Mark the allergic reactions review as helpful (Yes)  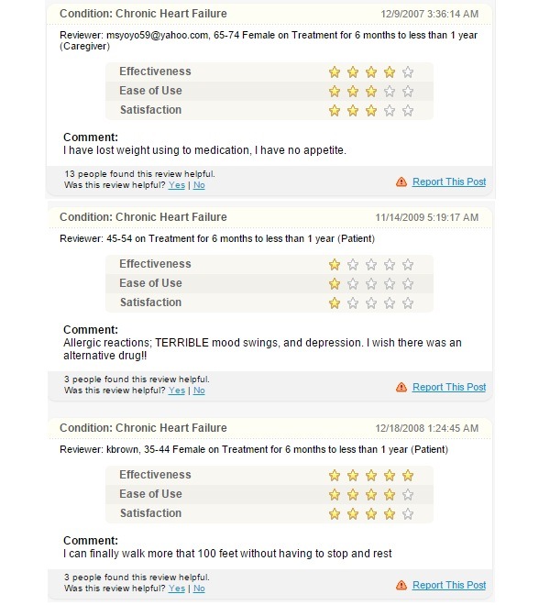click(177, 390)
